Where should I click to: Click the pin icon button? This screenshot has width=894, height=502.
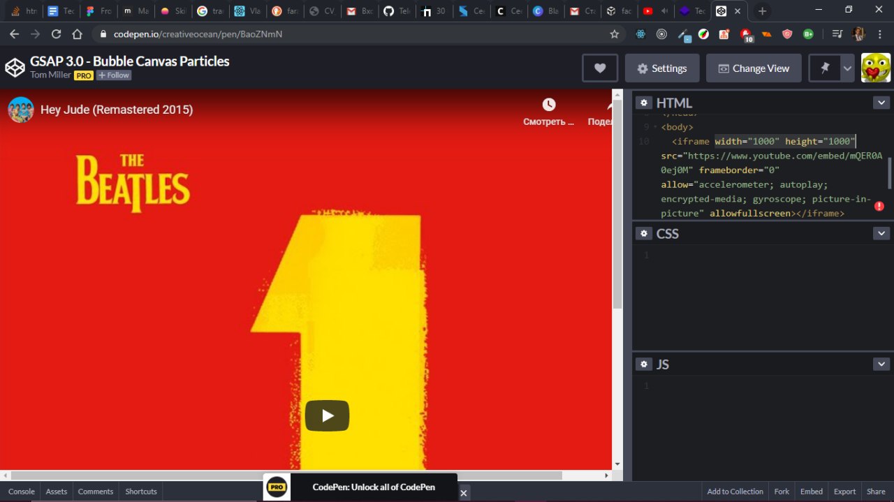pos(825,68)
